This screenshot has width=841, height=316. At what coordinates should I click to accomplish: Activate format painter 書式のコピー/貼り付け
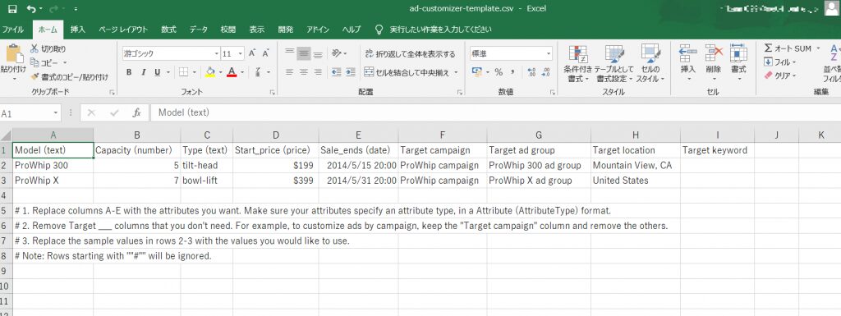69,76
